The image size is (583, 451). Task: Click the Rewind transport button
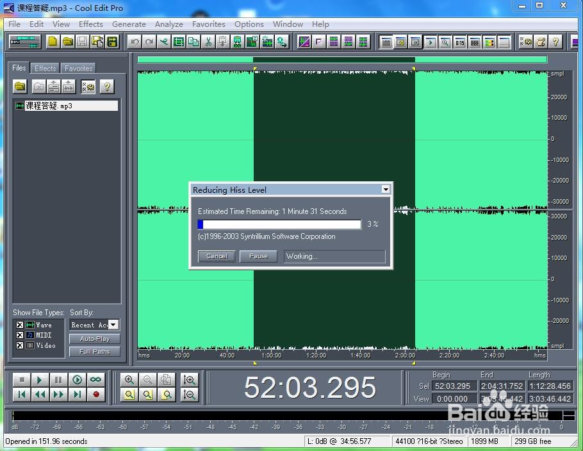point(40,395)
